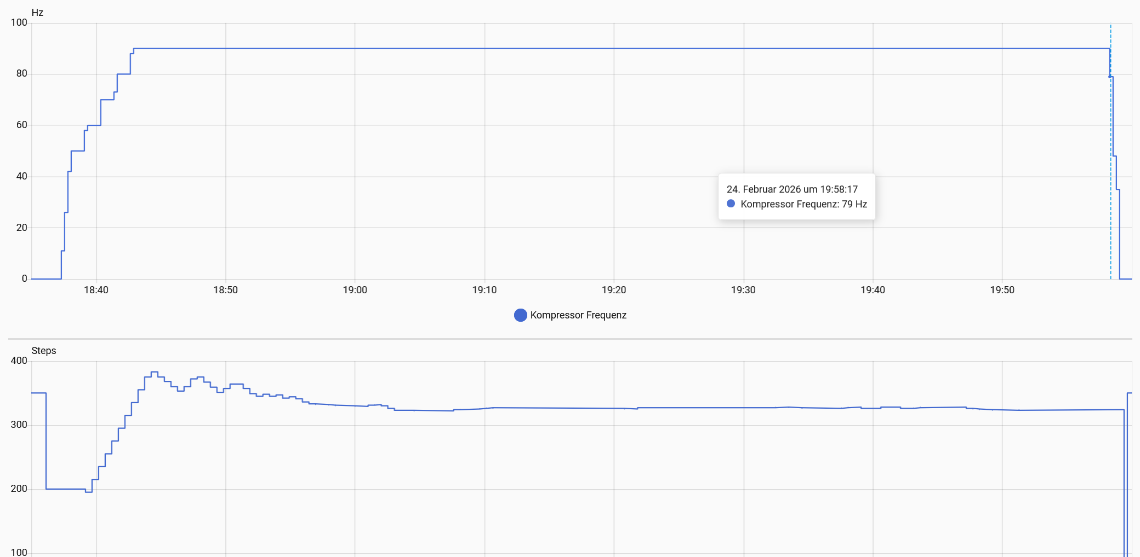
Task: Click the 400 label on the Steps axis
Action: pos(19,361)
